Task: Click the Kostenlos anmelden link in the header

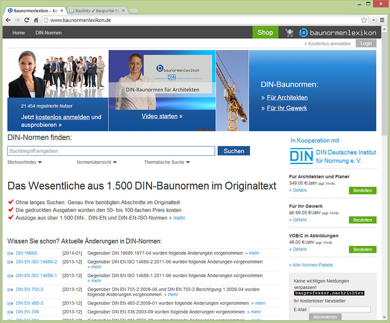Action: 328,43
